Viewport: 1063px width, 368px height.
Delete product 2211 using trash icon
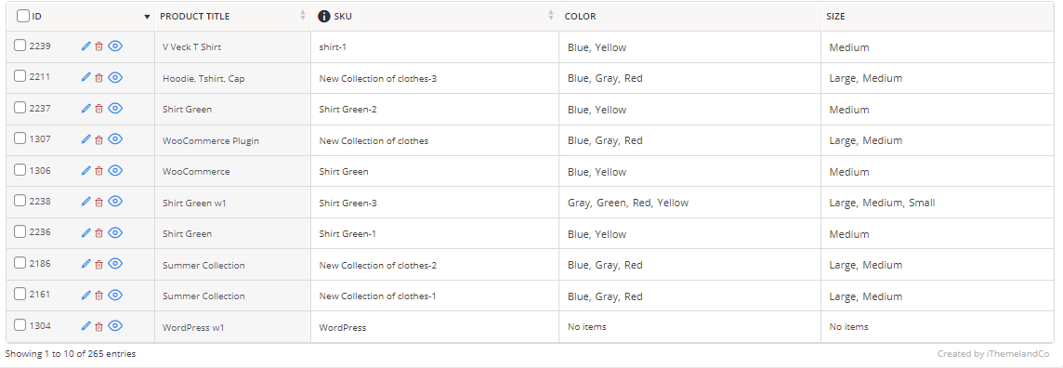click(x=99, y=78)
